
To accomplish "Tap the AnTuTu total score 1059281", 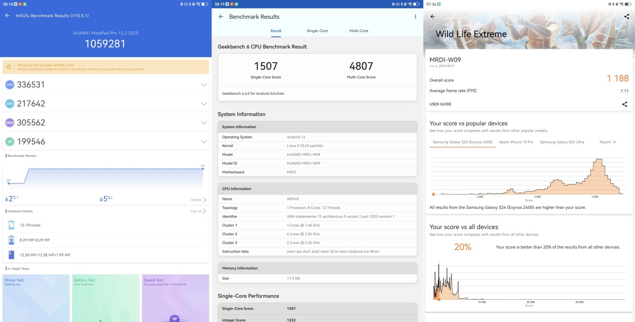I will tap(105, 44).
